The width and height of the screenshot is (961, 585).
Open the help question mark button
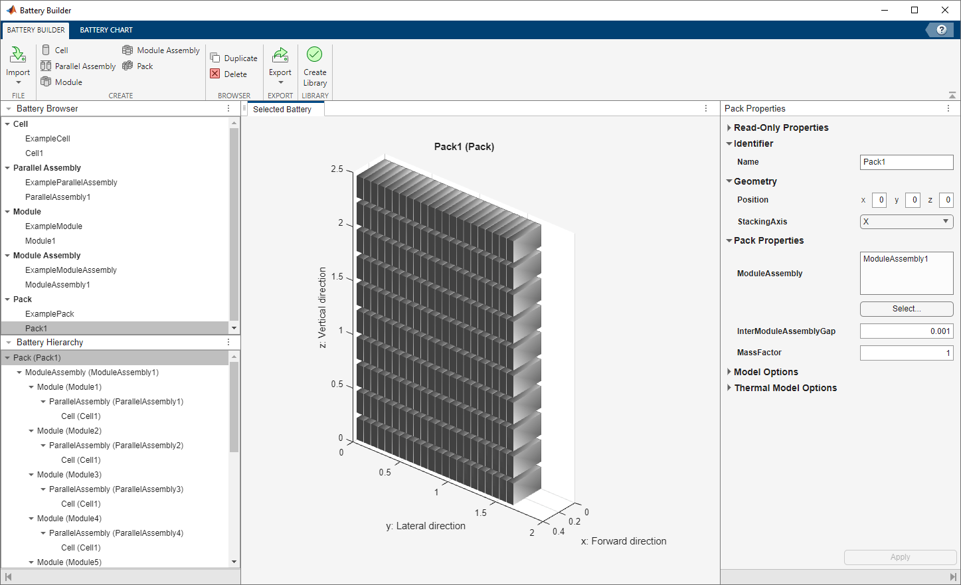click(941, 30)
